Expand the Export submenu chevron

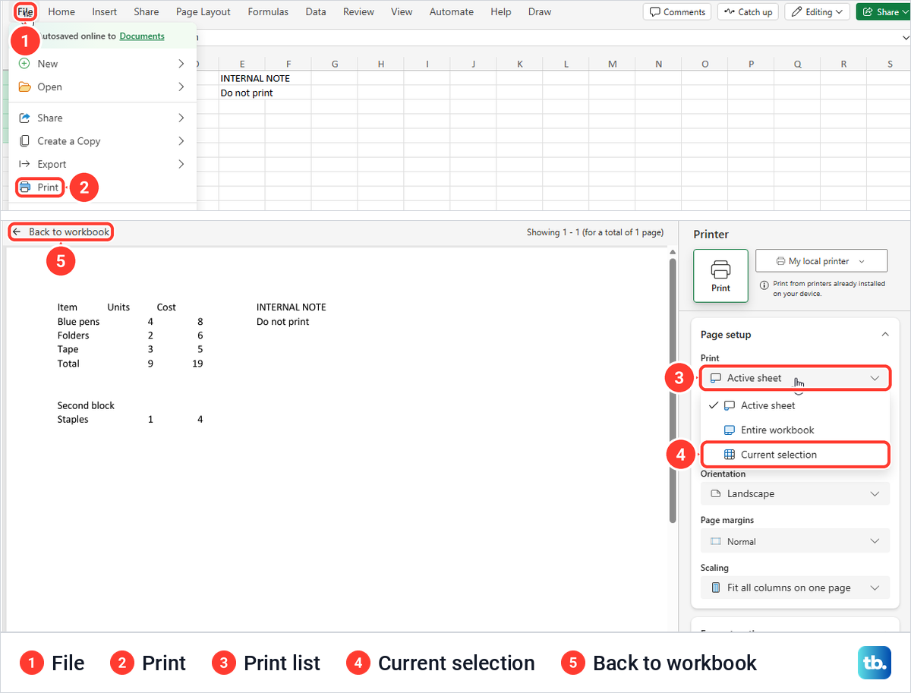click(x=181, y=164)
